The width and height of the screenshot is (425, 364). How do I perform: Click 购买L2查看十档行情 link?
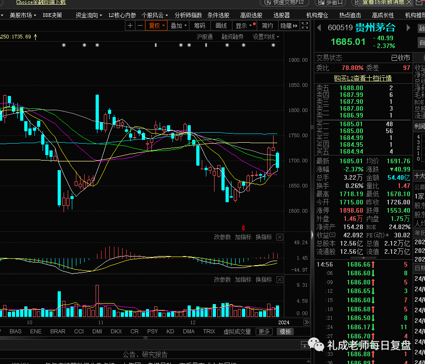point(363,78)
